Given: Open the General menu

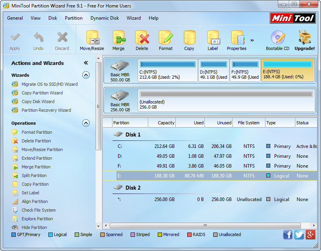Looking at the screenshot, I should 15,18.
